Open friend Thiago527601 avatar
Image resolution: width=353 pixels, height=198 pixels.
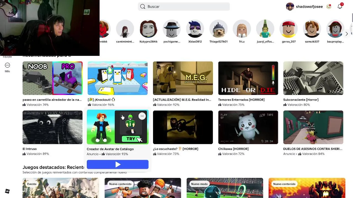(218, 29)
